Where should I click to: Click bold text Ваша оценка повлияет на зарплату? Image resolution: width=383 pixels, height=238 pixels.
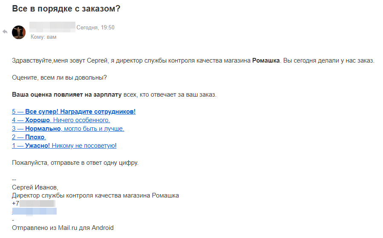[x=67, y=95]
